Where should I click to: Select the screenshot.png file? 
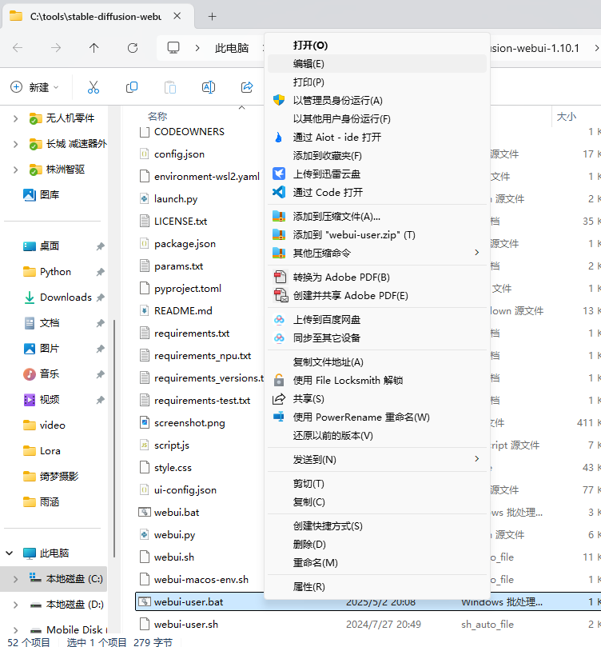click(189, 423)
